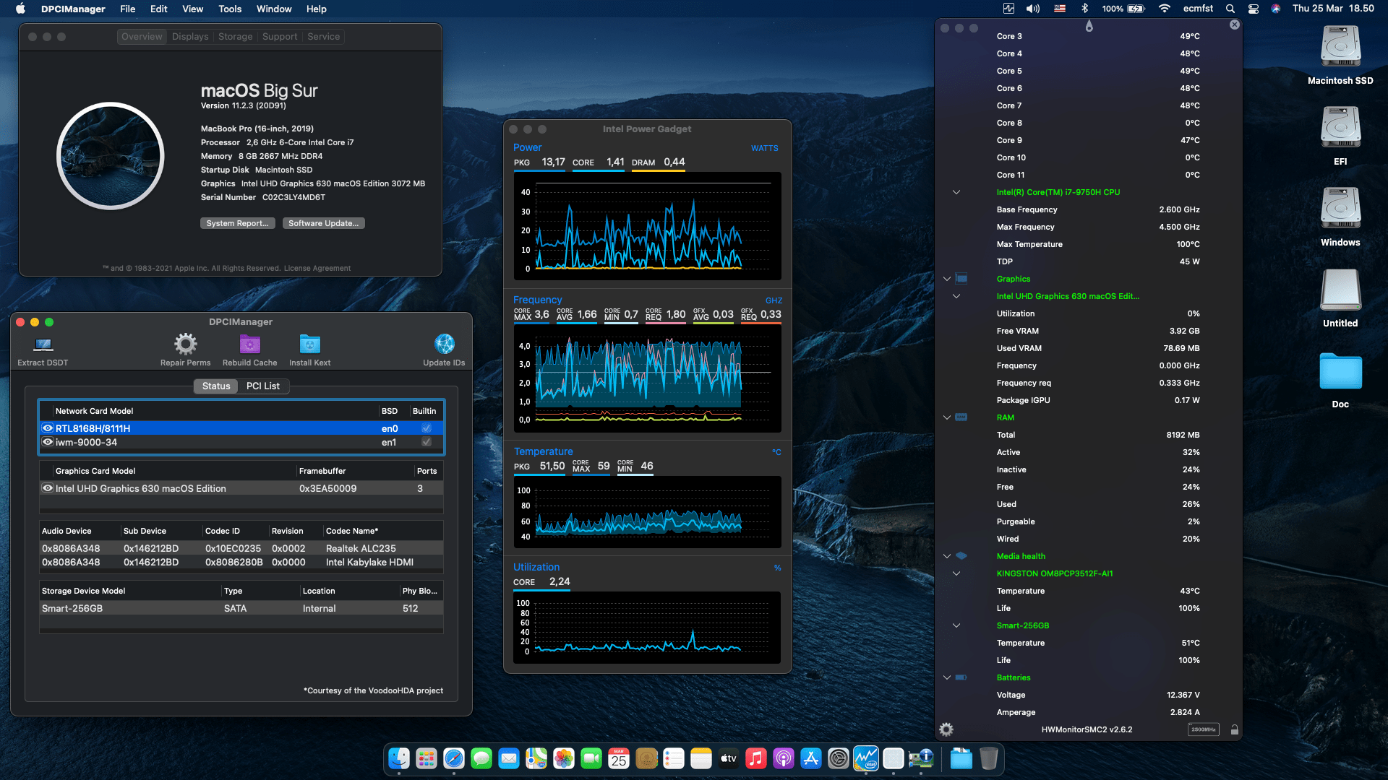Open the Trash in the dock
Viewport: 1388px width, 780px height.
pos(989,758)
